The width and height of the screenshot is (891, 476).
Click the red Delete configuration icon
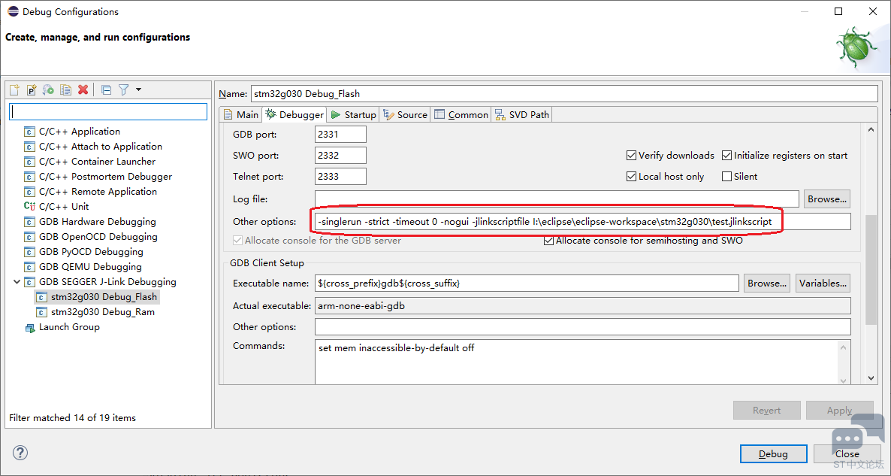point(83,89)
